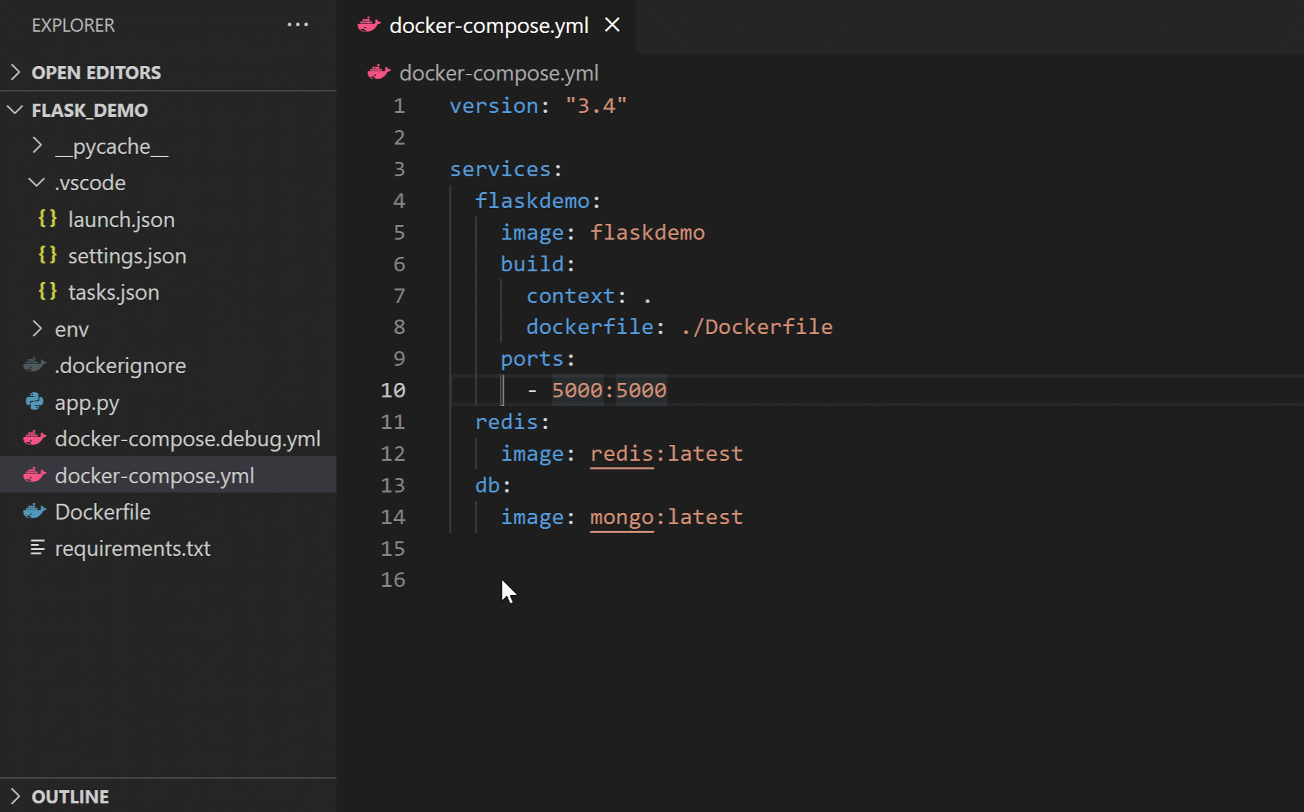
Task: Open the Explorer More Actions menu
Action: pyautogui.click(x=298, y=24)
